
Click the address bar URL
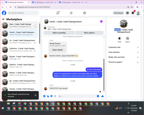[34, 7]
